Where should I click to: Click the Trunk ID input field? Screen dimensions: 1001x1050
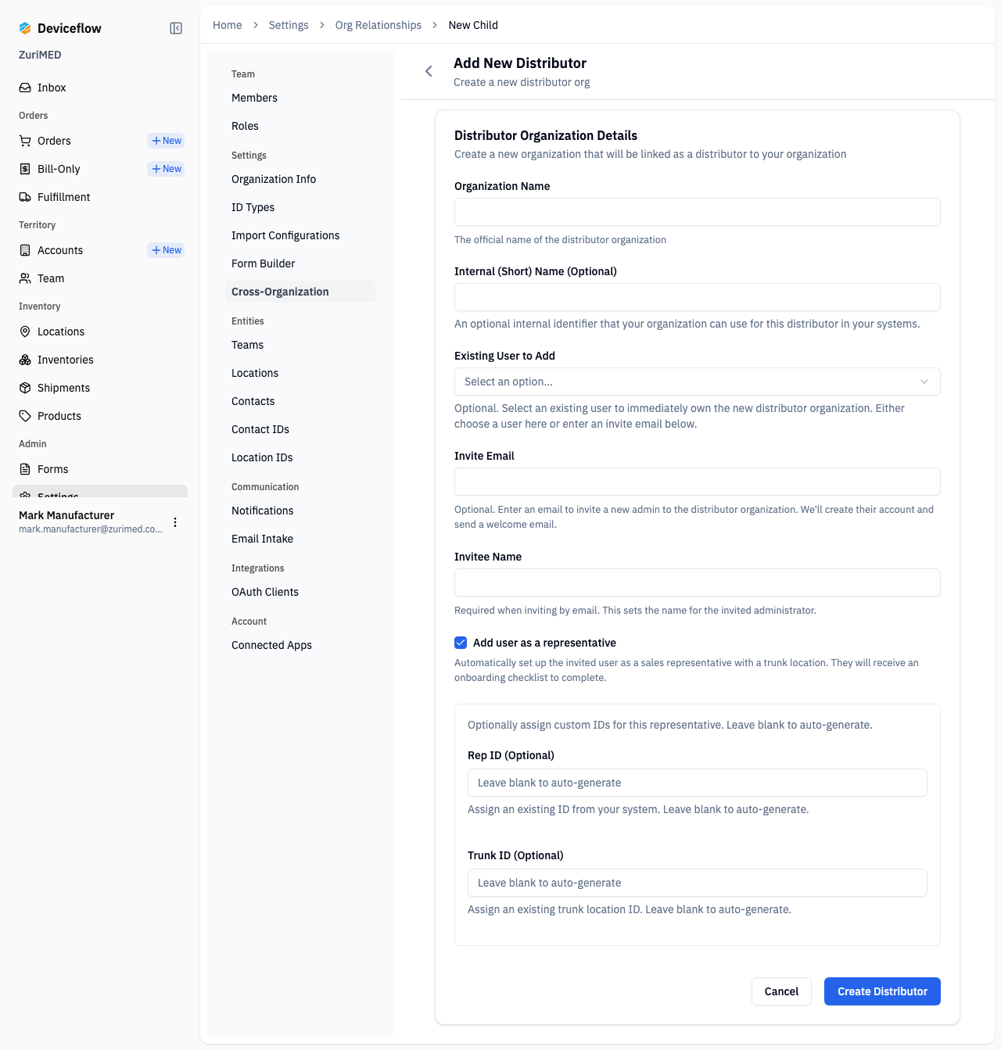(x=698, y=883)
